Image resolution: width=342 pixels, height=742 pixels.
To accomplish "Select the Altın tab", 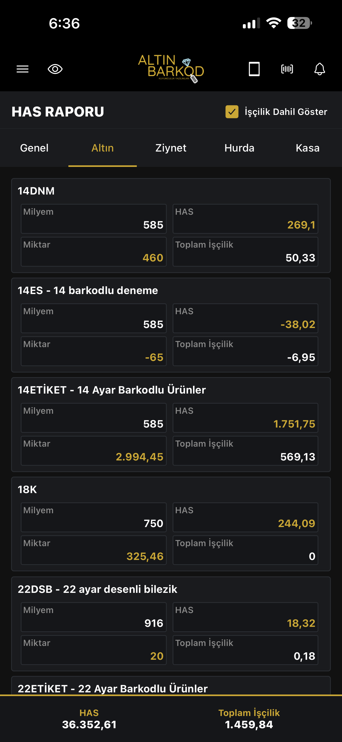I will click(x=103, y=148).
